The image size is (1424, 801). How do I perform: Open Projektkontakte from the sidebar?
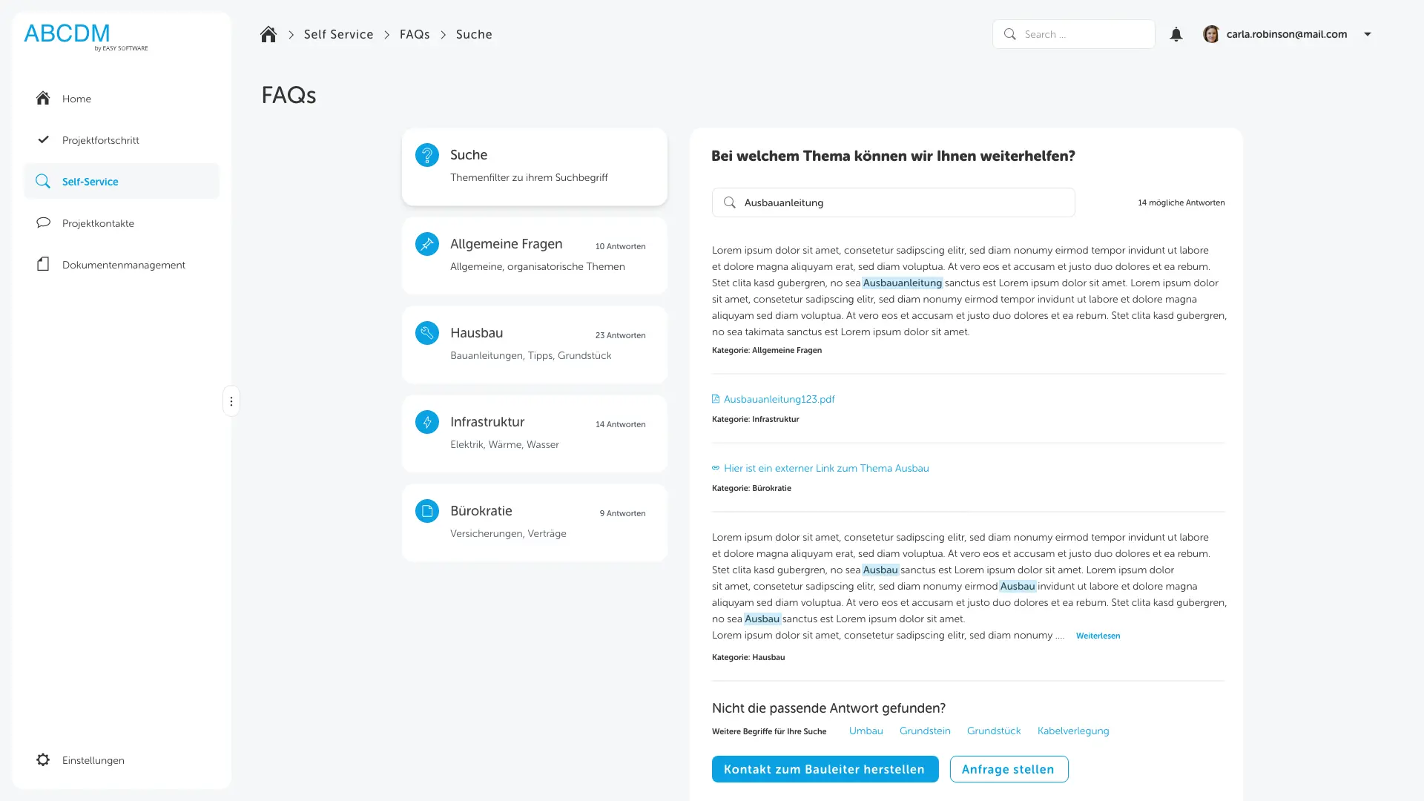98,223
